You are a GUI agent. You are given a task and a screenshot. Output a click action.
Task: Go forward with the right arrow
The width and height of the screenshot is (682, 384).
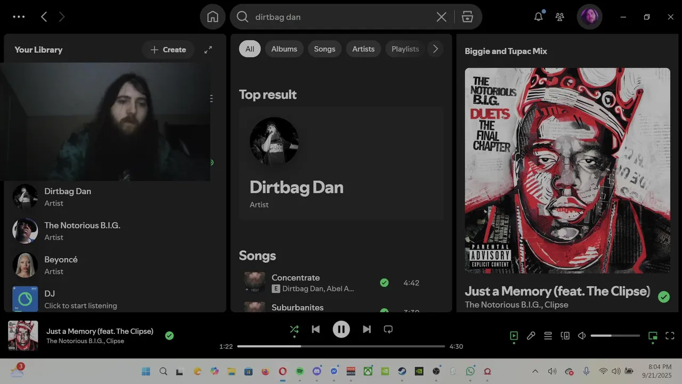[62, 17]
